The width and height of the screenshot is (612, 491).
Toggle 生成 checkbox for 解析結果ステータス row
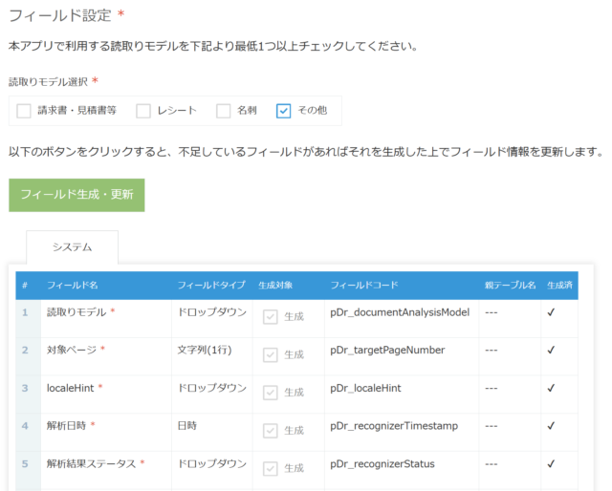tap(270, 468)
